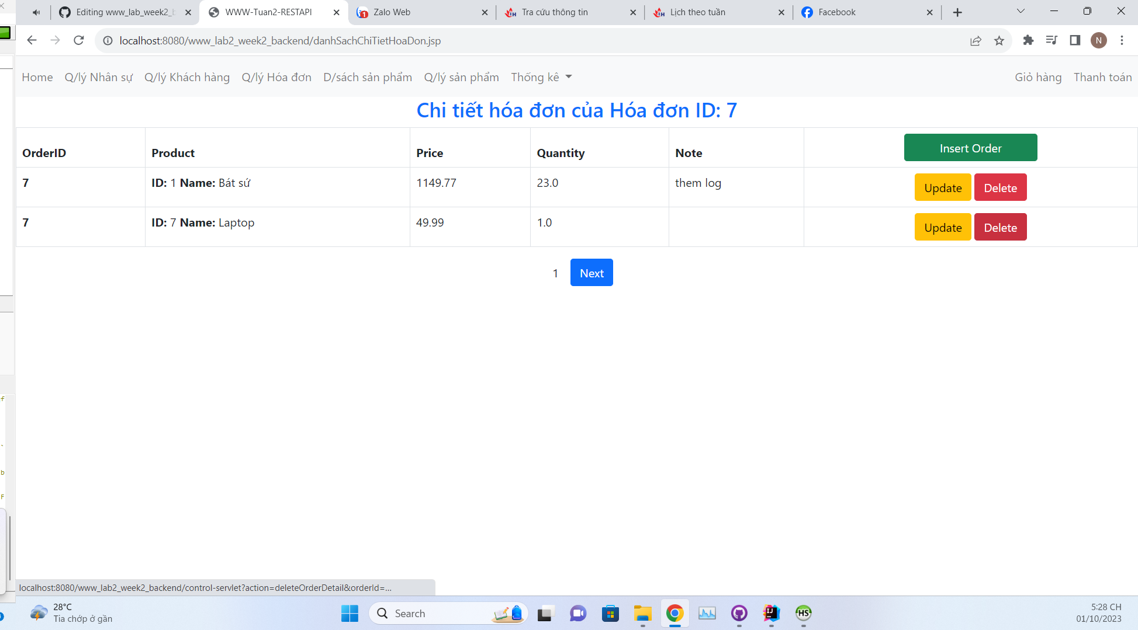The width and height of the screenshot is (1138, 630).
Task: Open the media controls icon in toolbar
Action: tap(1051, 40)
